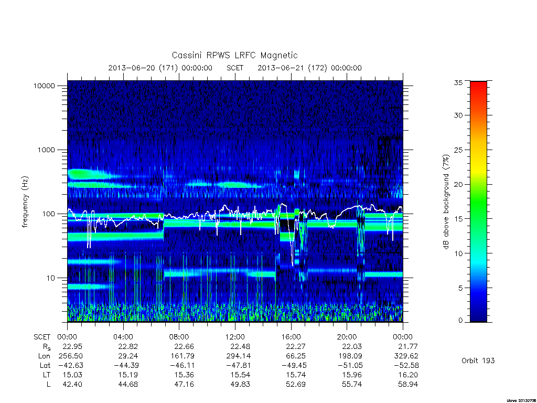Click the "1000" frequency axis label
The image size is (537, 403).
[x=46, y=150]
